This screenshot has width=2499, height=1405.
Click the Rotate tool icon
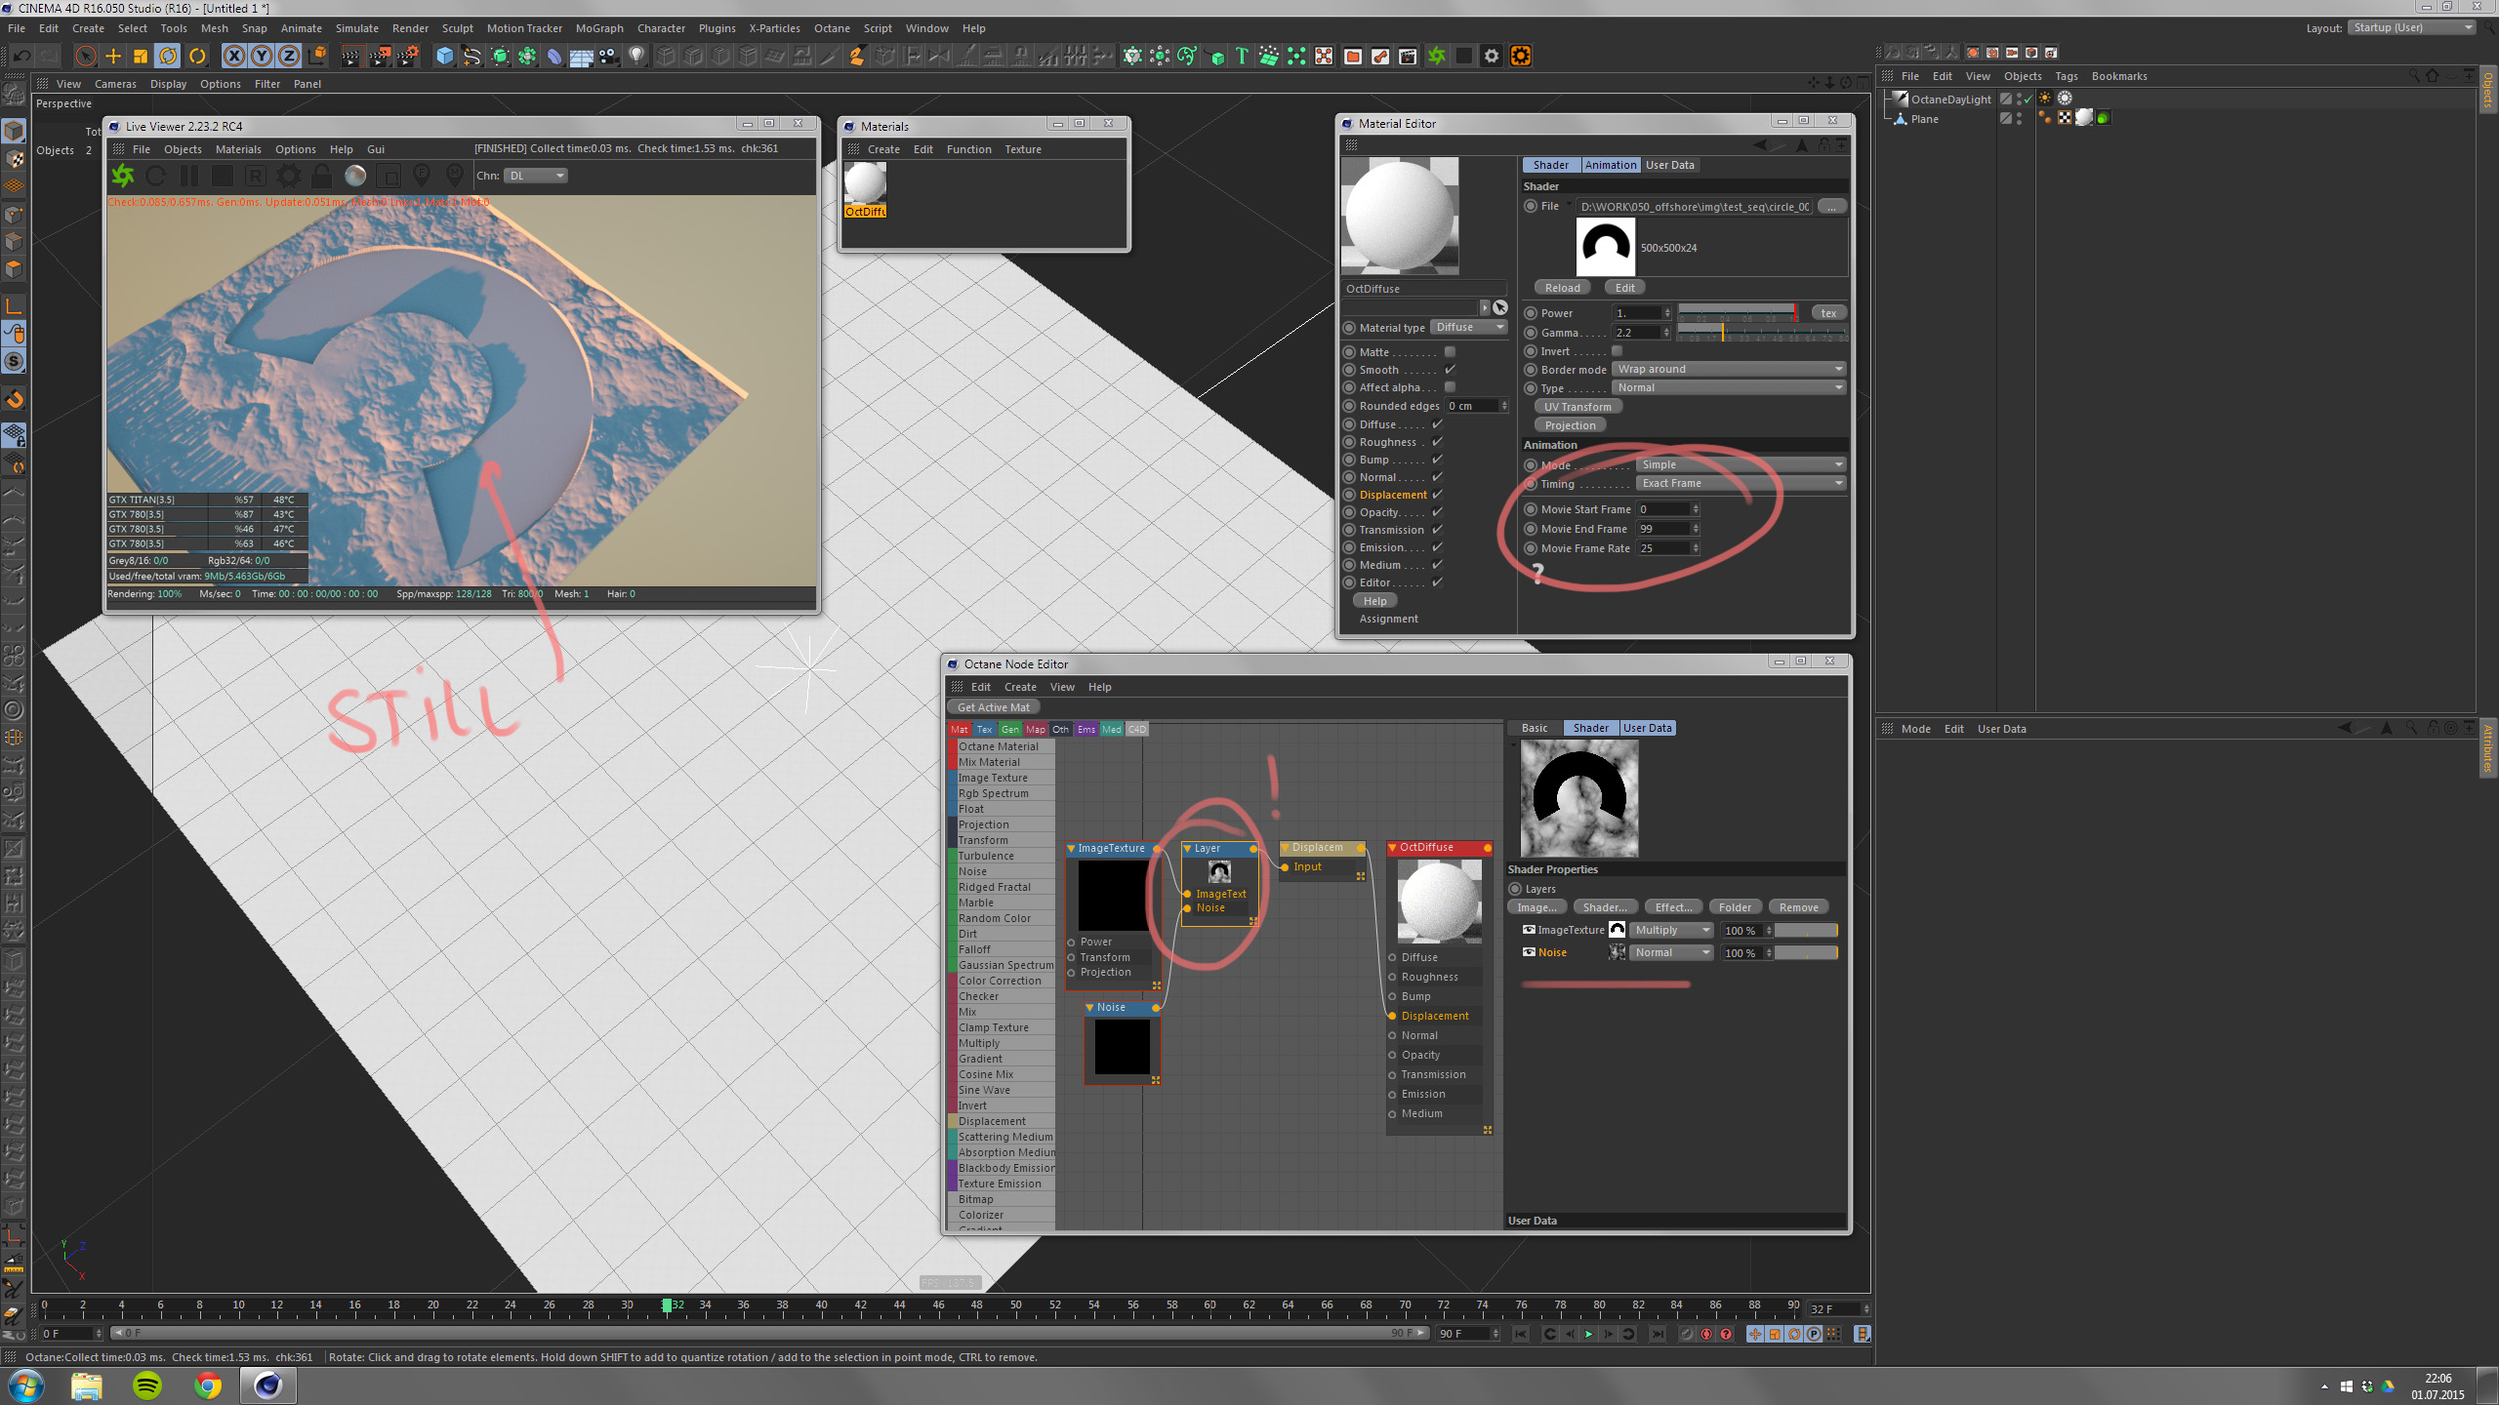pyautogui.click(x=168, y=57)
